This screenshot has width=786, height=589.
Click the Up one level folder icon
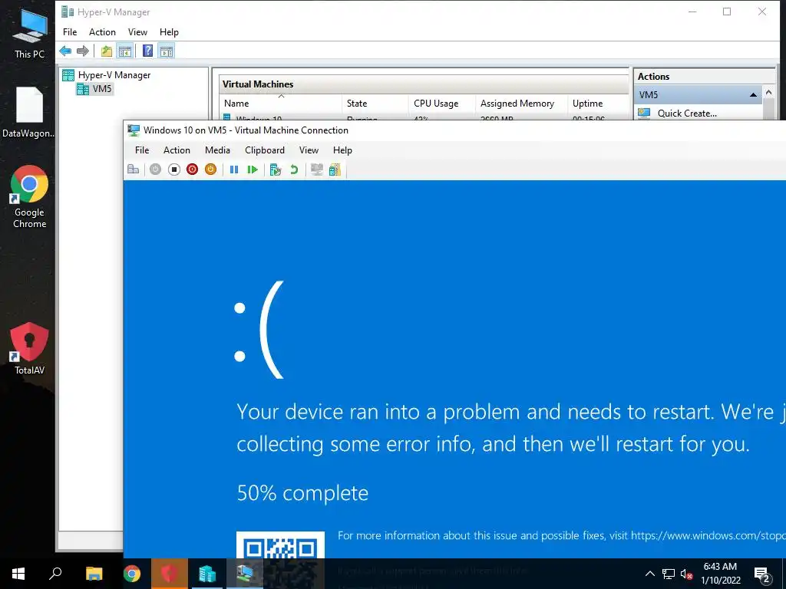[106, 51]
